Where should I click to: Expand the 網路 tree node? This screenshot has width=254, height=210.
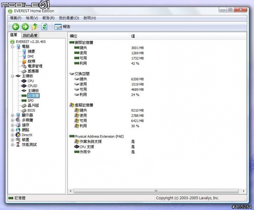[x=12, y=130]
